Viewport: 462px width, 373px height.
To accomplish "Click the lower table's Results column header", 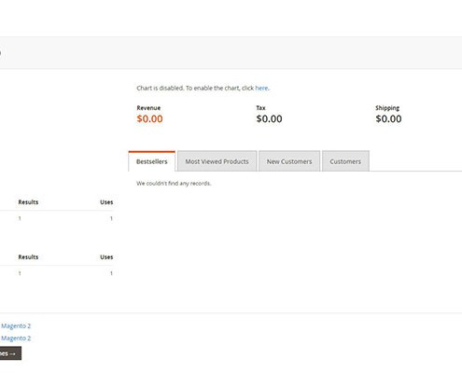I will coord(28,257).
